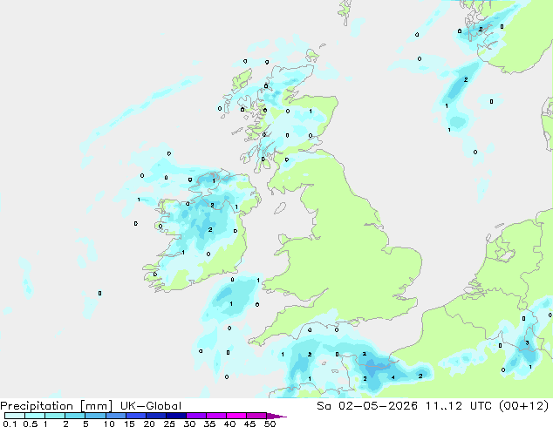The image size is (553, 427).
Task: Select the 10–15 mm legend color swatch
Action: click(x=115, y=416)
